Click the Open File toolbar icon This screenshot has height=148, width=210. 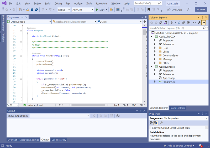[x=27, y=10]
